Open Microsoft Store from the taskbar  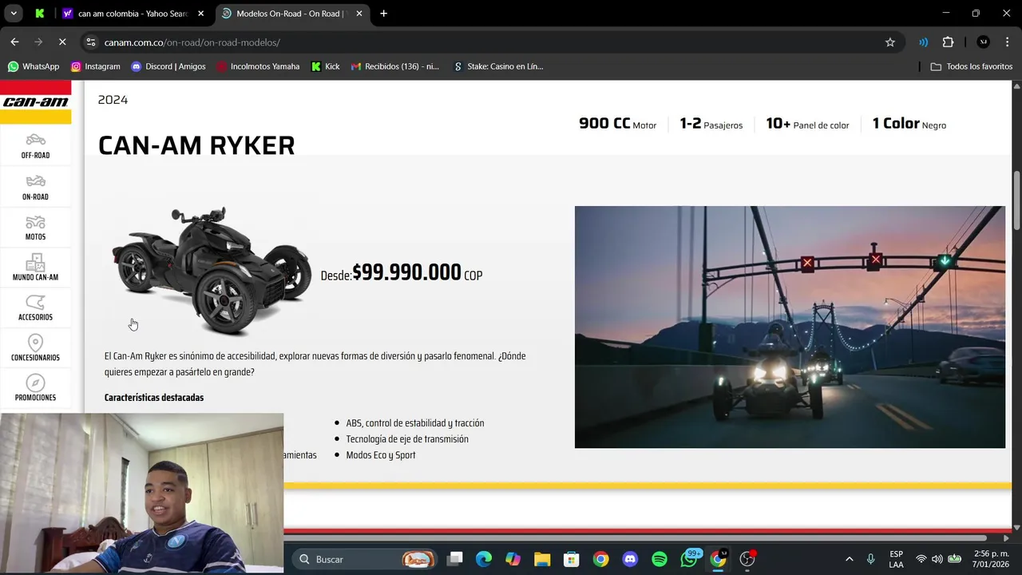coord(571,559)
